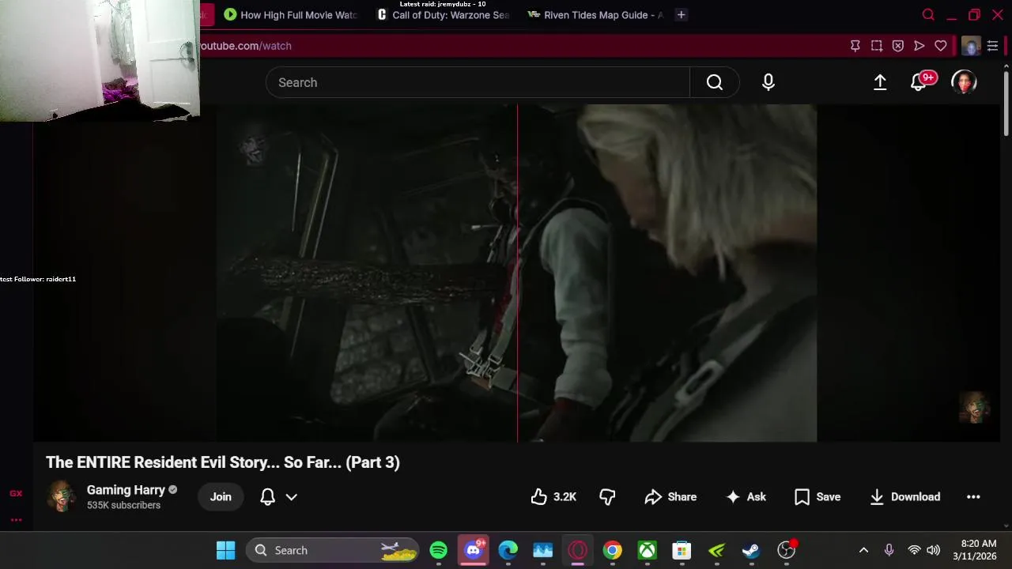The image size is (1012, 569).
Task: Open OBS Studio from the taskbar
Action: point(786,550)
